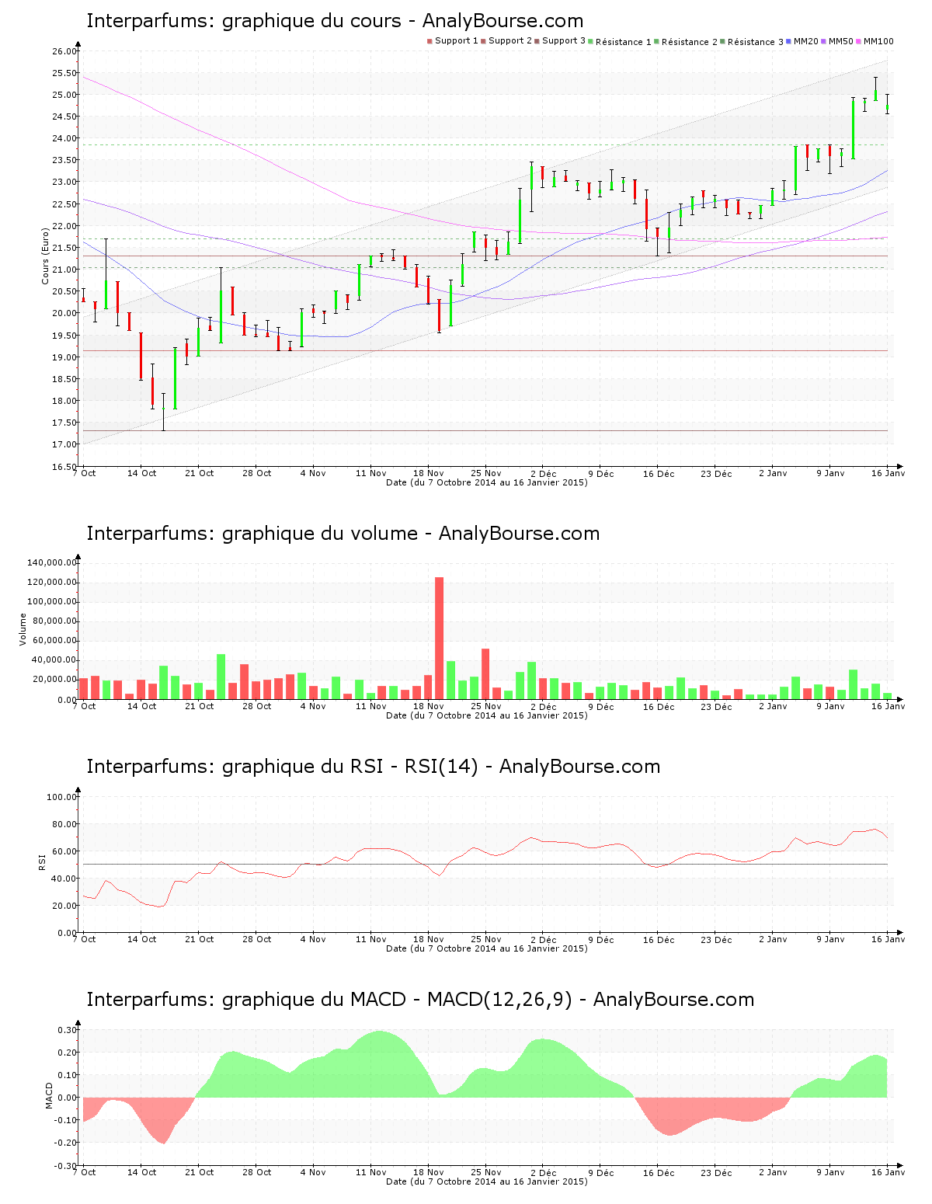Click the 0.30 tick on MACD axis
Viewport: 932px width, 1204px height.
[67, 1030]
